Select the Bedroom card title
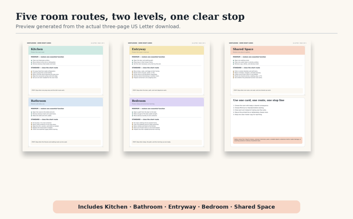This screenshot has height=219, width=353. click(x=139, y=101)
